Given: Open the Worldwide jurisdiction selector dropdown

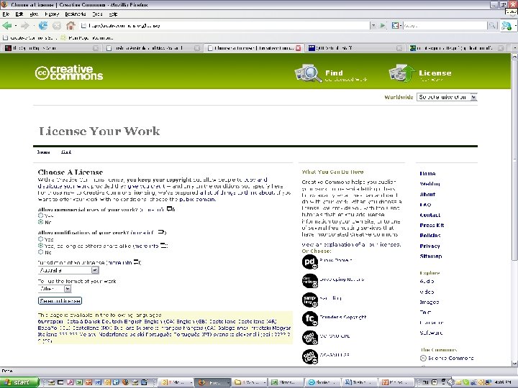Looking at the screenshot, I should [447, 97].
